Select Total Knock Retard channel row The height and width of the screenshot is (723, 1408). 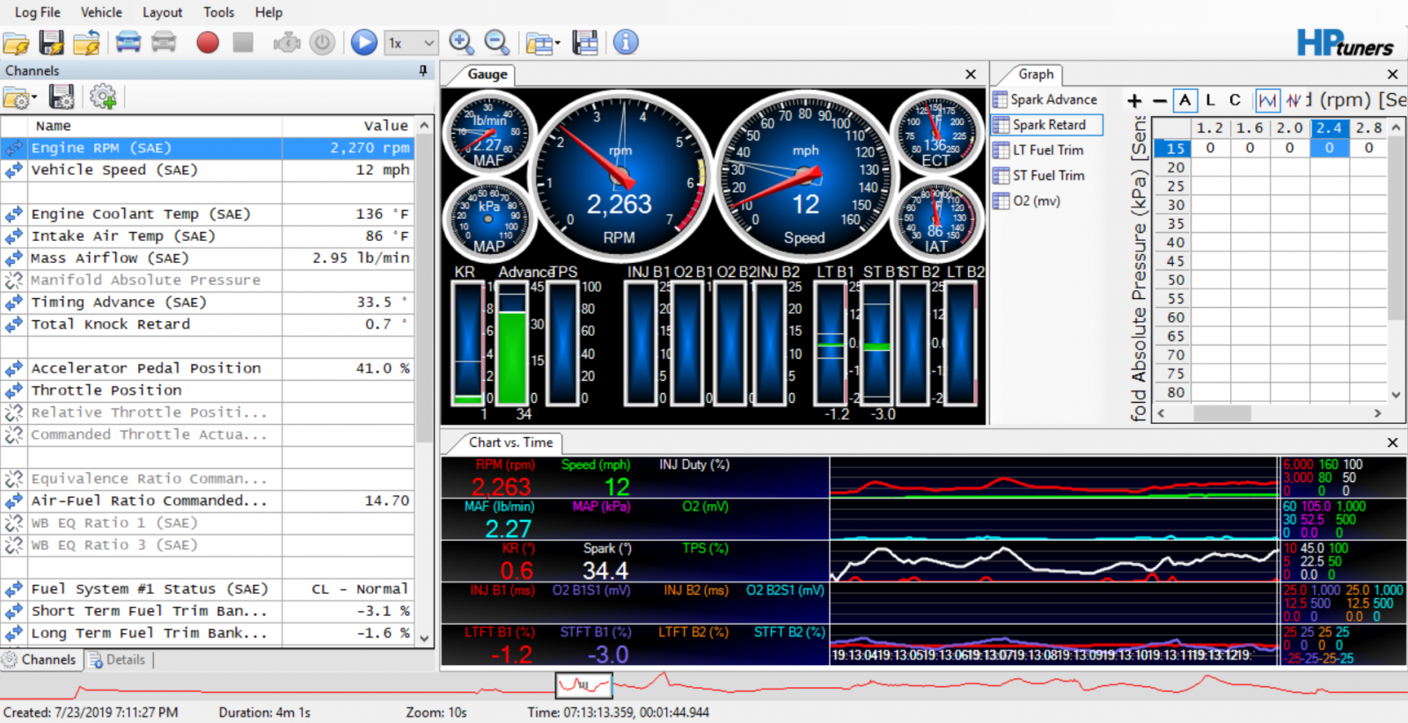coord(208,324)
